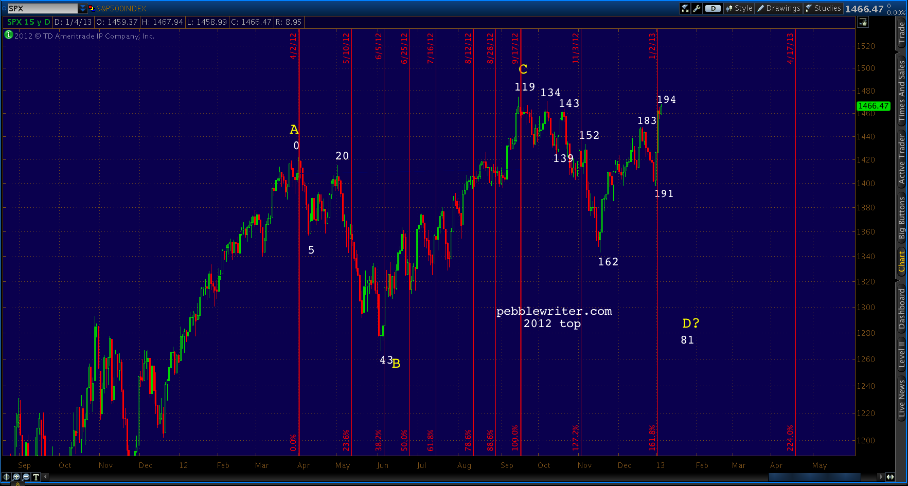The width and height of the screenshot is (908, 486).
Task: Click the yellow 'B' wave label
Action: pyautogui.click(x=396, y=364)
